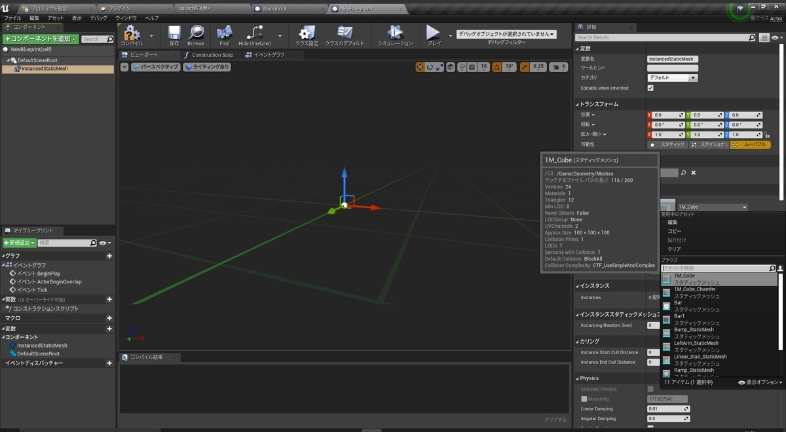The height and width of the screenshot is (432, 786).
Task: Toggle scale snap icon in viewport
Action: (x=525, y=67)
